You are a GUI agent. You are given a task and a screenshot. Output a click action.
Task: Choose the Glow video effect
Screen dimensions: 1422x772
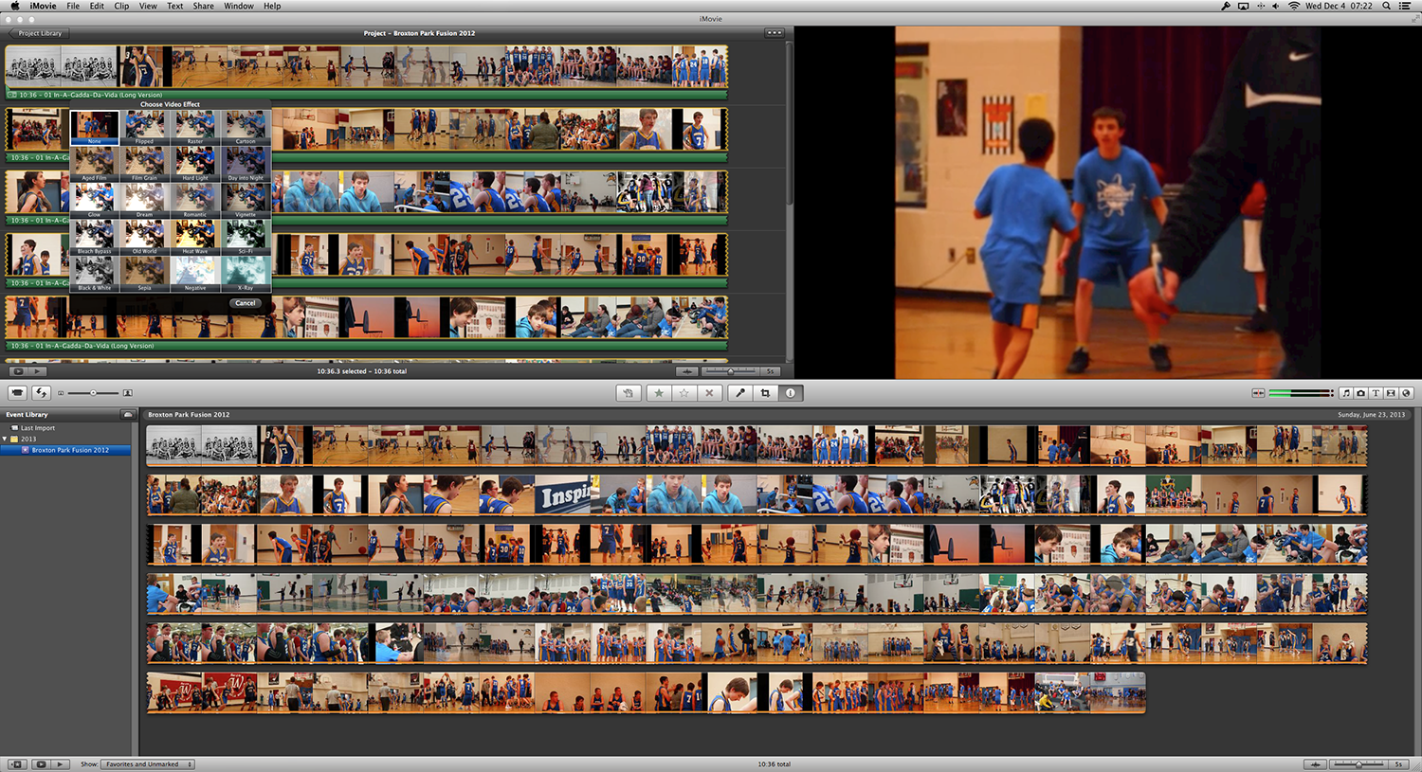[x=94, y=201]
